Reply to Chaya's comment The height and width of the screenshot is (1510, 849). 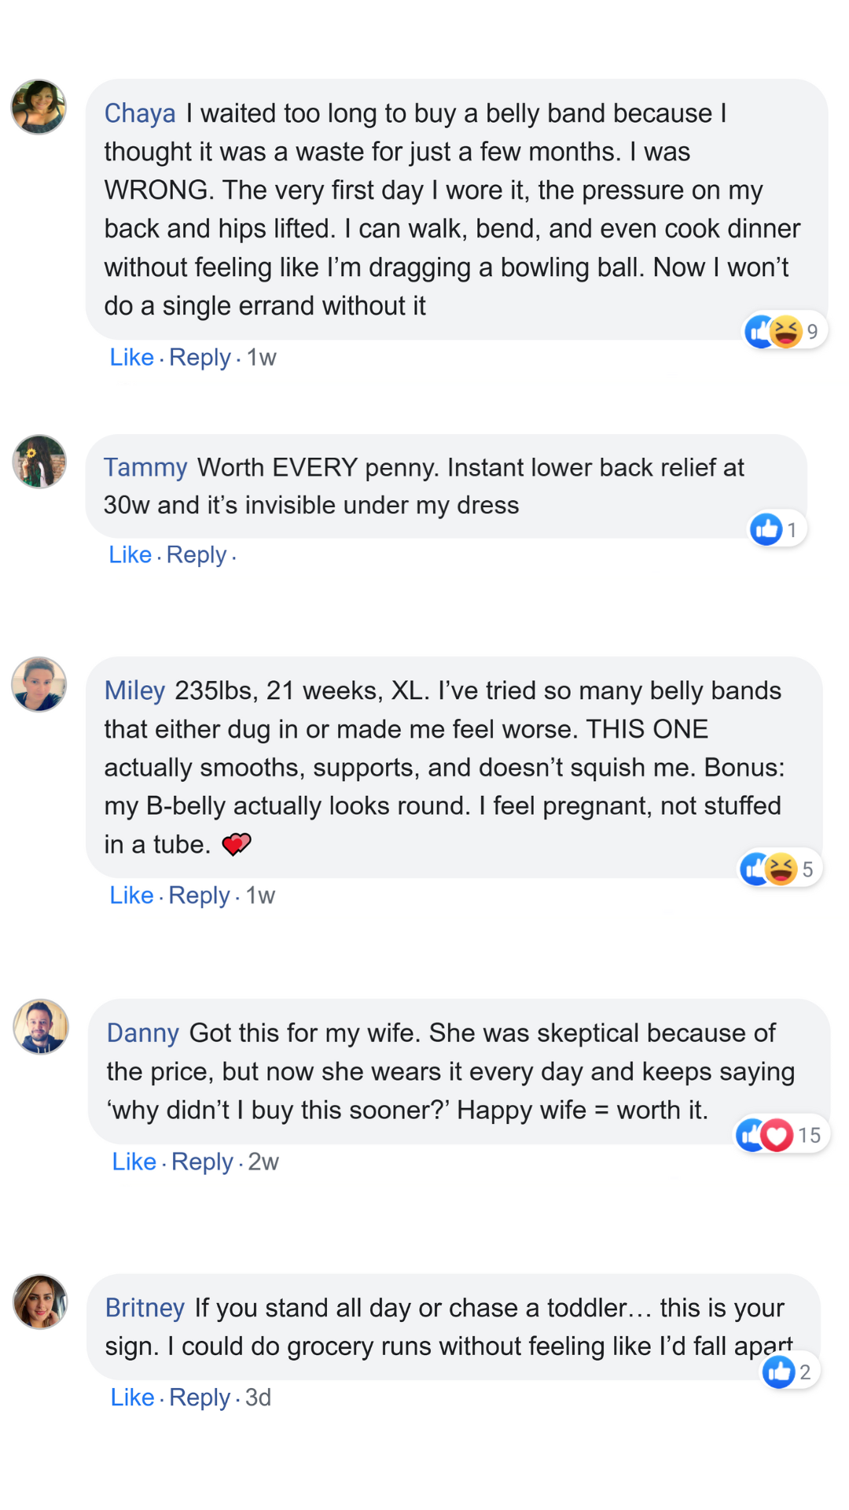click(x=200, y=358)
